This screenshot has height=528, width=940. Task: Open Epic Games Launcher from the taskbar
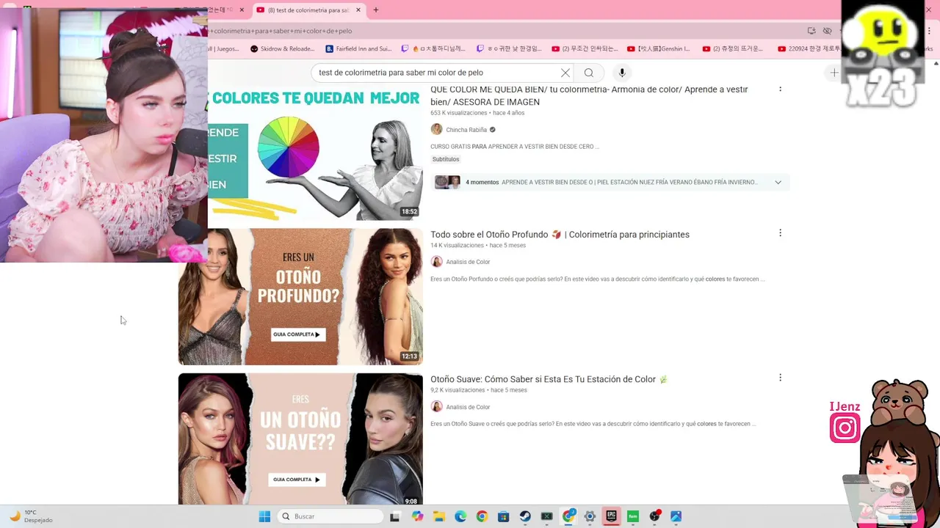click(611, 516)
